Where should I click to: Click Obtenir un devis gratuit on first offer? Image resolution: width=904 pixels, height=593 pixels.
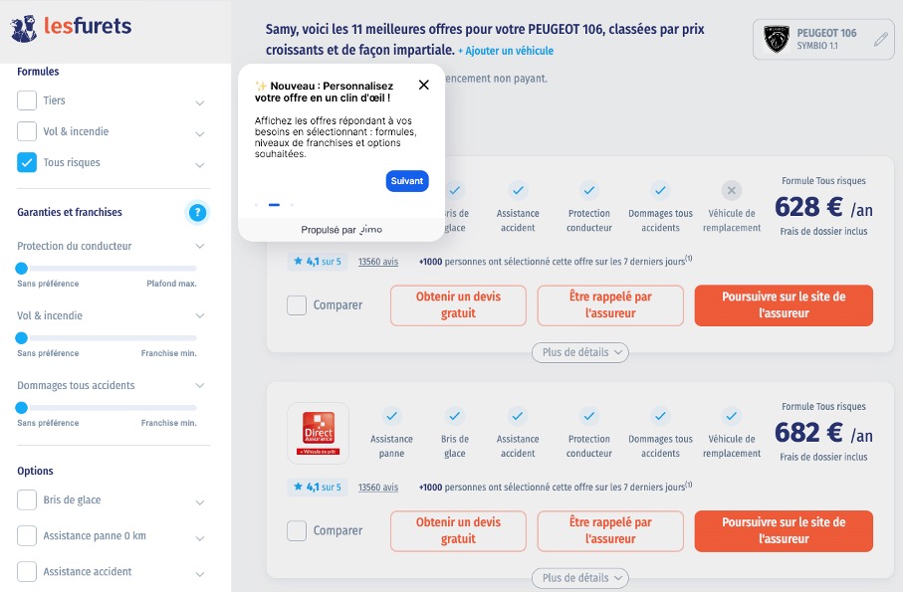457,305
